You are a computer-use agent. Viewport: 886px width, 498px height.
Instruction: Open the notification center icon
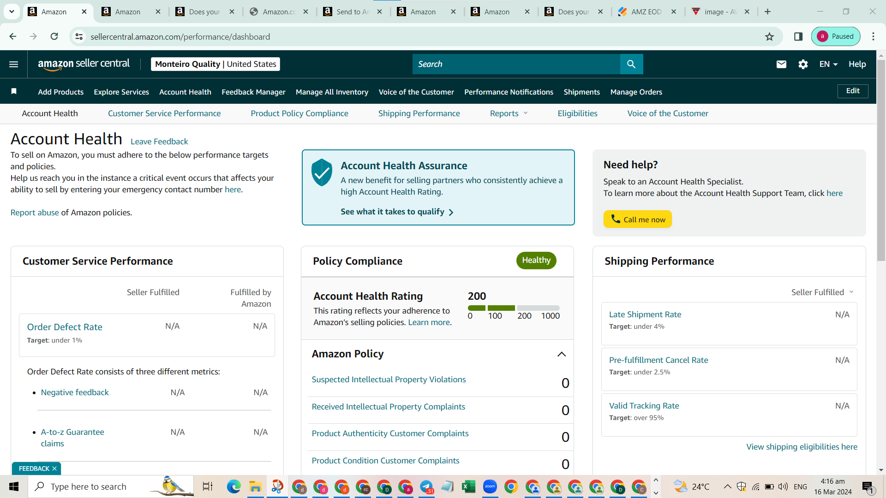coord(868,486)
